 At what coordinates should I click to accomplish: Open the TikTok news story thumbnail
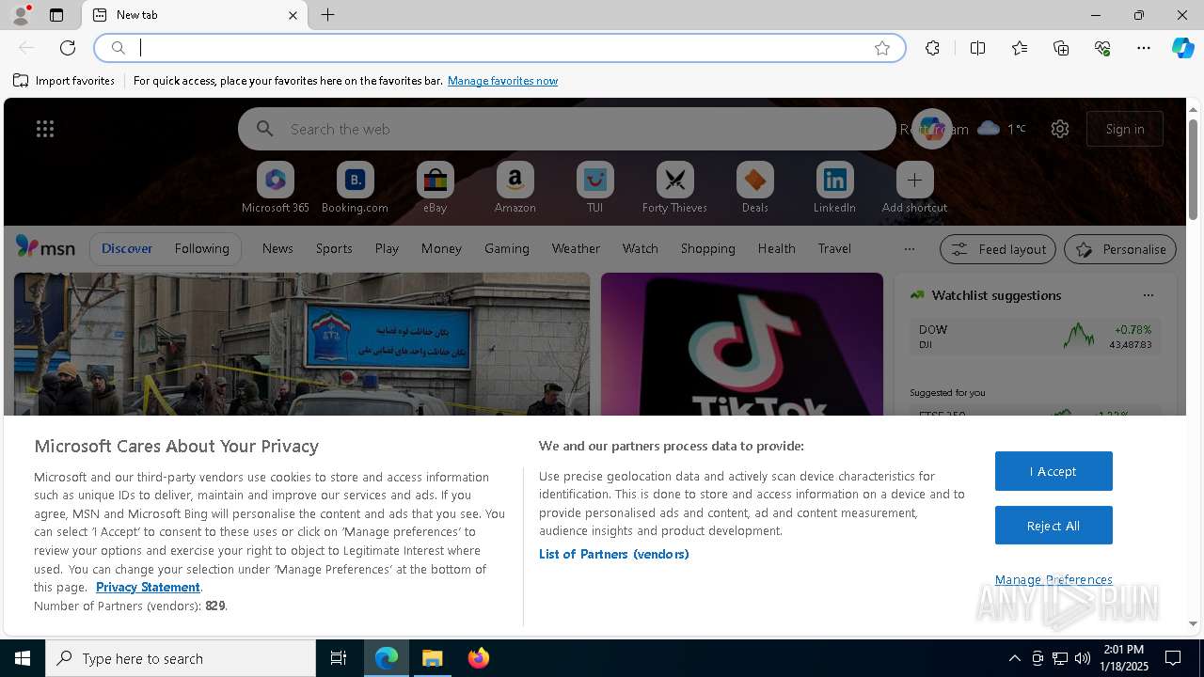pyautogui.click(x=742, y=344)
